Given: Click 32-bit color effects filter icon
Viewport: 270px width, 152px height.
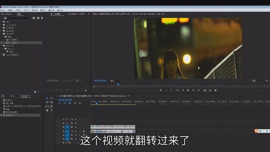Looking at the screenshot, I should point(38,18).
